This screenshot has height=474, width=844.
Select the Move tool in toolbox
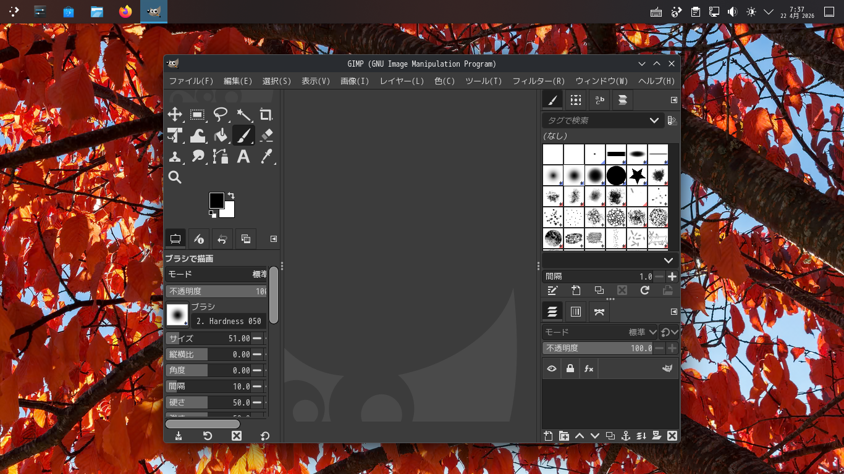pyautogui.click(x=175, y=114)
